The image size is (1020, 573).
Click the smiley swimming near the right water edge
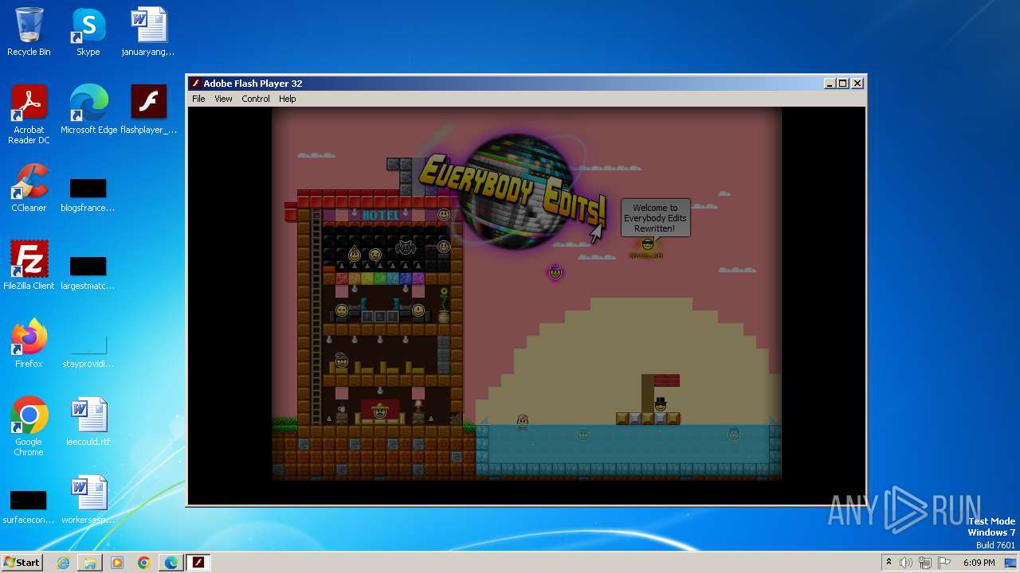point(734,434)
